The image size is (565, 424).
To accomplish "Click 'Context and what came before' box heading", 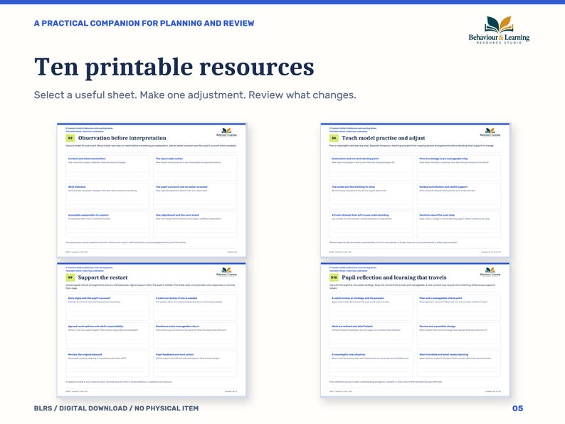I will [87, 159].
